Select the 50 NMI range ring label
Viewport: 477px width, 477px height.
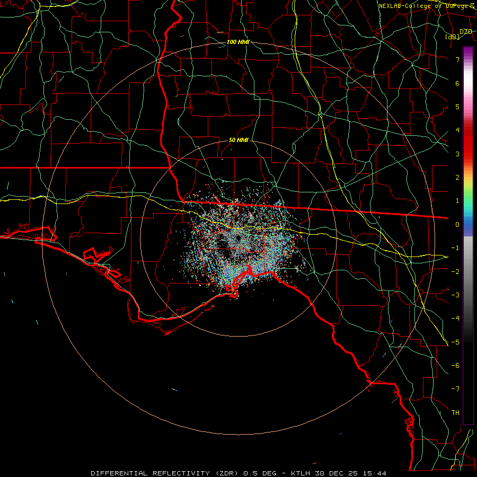[x=238, y=140]
